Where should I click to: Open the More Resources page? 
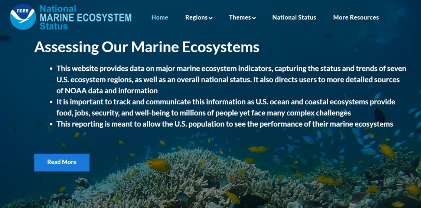[356, 17]
